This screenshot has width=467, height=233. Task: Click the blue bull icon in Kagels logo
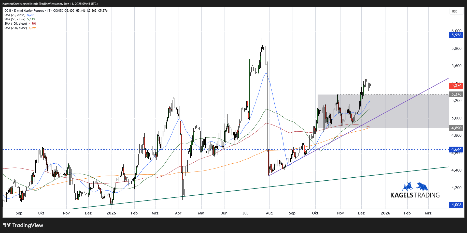[x=408, y=186]
